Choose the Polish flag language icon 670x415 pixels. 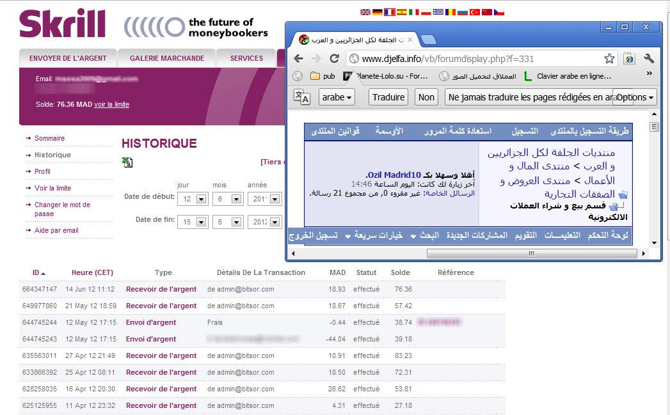(426, 12)
